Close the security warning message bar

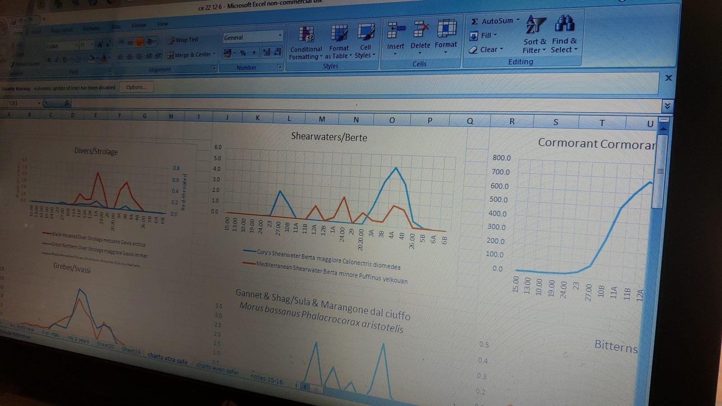[x=669, y=78]
